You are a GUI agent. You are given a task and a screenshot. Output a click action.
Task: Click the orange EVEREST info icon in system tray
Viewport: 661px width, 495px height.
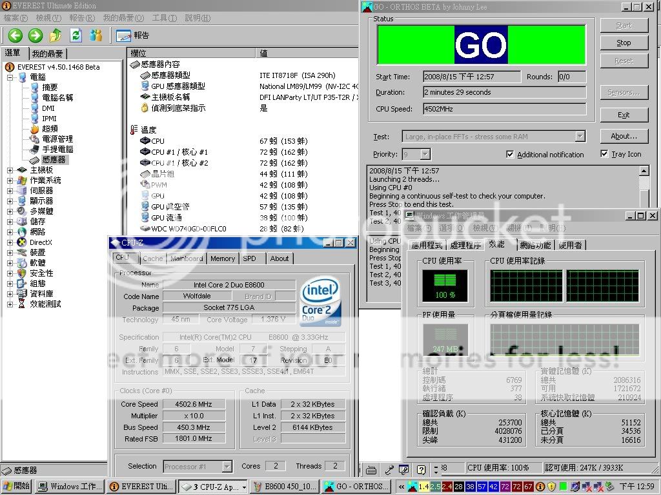click(539, 487)
